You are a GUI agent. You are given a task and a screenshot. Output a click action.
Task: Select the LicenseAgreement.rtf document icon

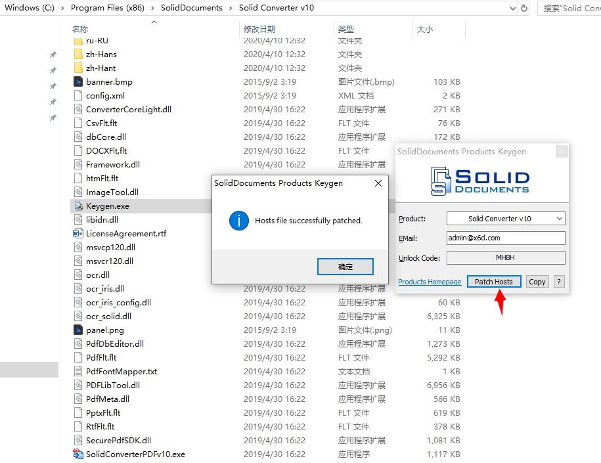coord(78,234)
